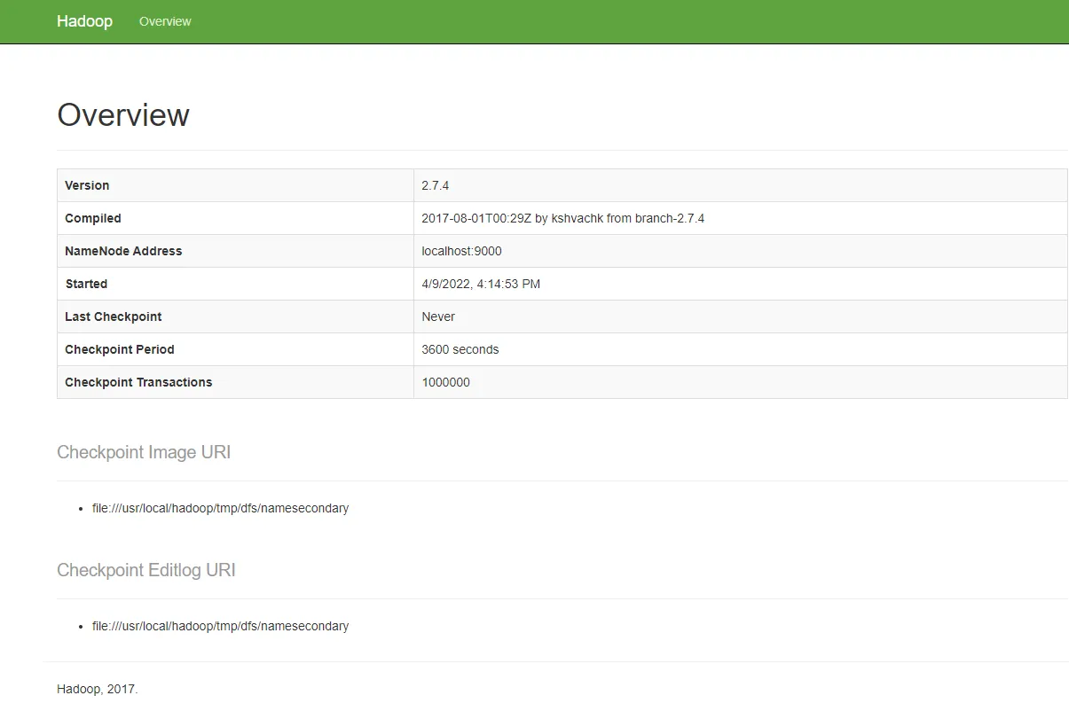This screenshot has height=711, width=1069.
Task: Select the Version row label
Action: tap(87, 185)
